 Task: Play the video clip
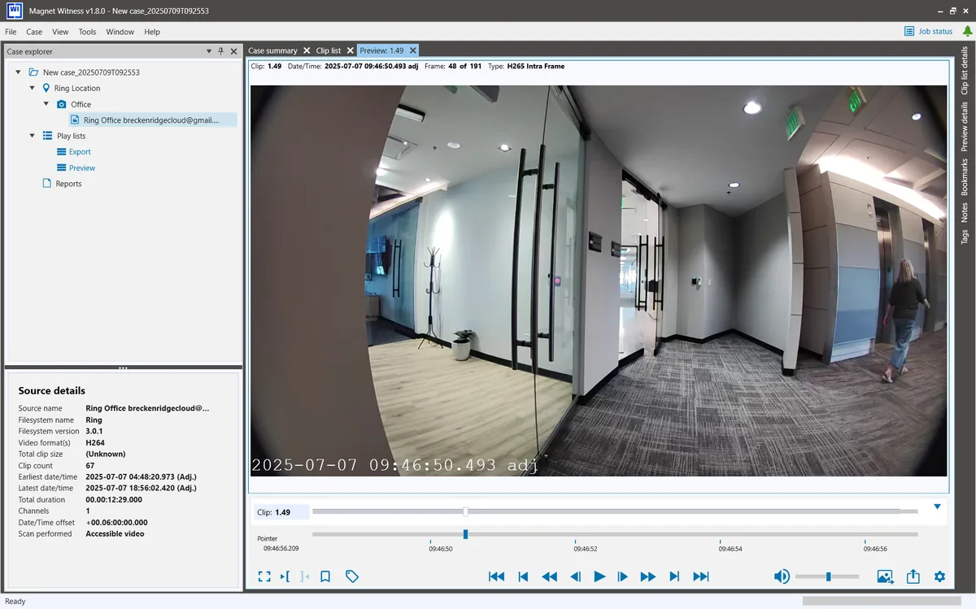coord(599,576)
